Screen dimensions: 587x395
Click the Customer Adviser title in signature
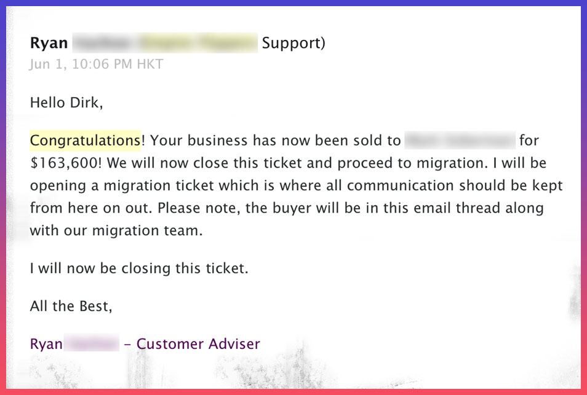tap(198, 344)
